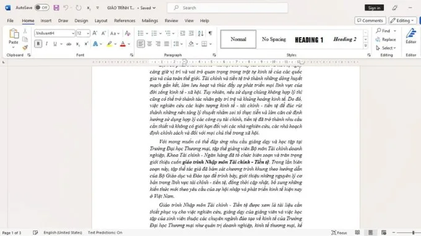This screenshot has height=236, width=421.
Task: Apply the No Spacing style
Action: pos(274,40)
